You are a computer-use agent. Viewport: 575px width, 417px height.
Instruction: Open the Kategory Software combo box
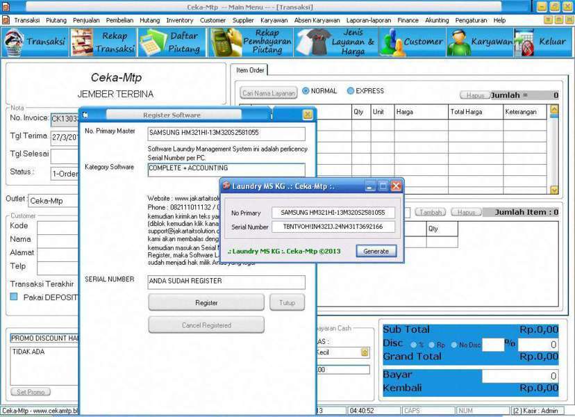coord(226,169)
